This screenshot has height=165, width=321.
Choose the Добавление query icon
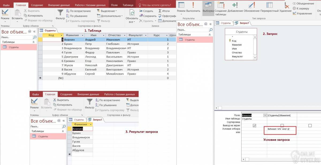click(x=235, y=5)
